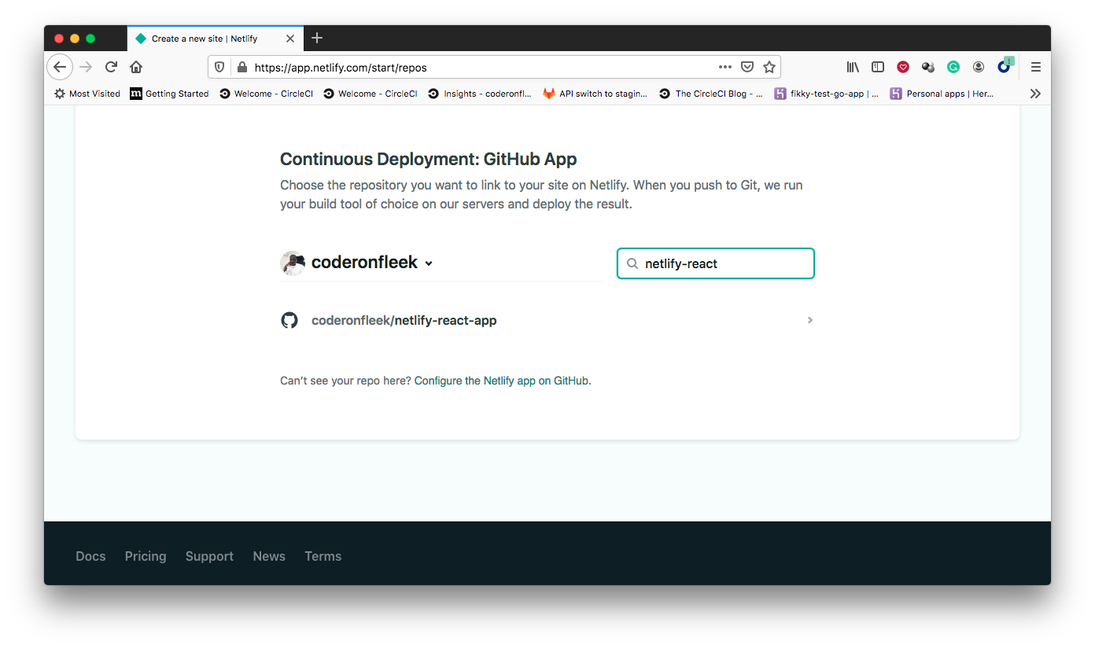The width and height of the screenshot is (1095, 648).
Task: Go to Firefox home page icon
Action: (x=136, y=67)
